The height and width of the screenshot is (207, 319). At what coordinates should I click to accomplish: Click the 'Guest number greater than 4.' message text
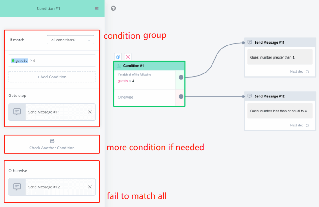[273, 58]
